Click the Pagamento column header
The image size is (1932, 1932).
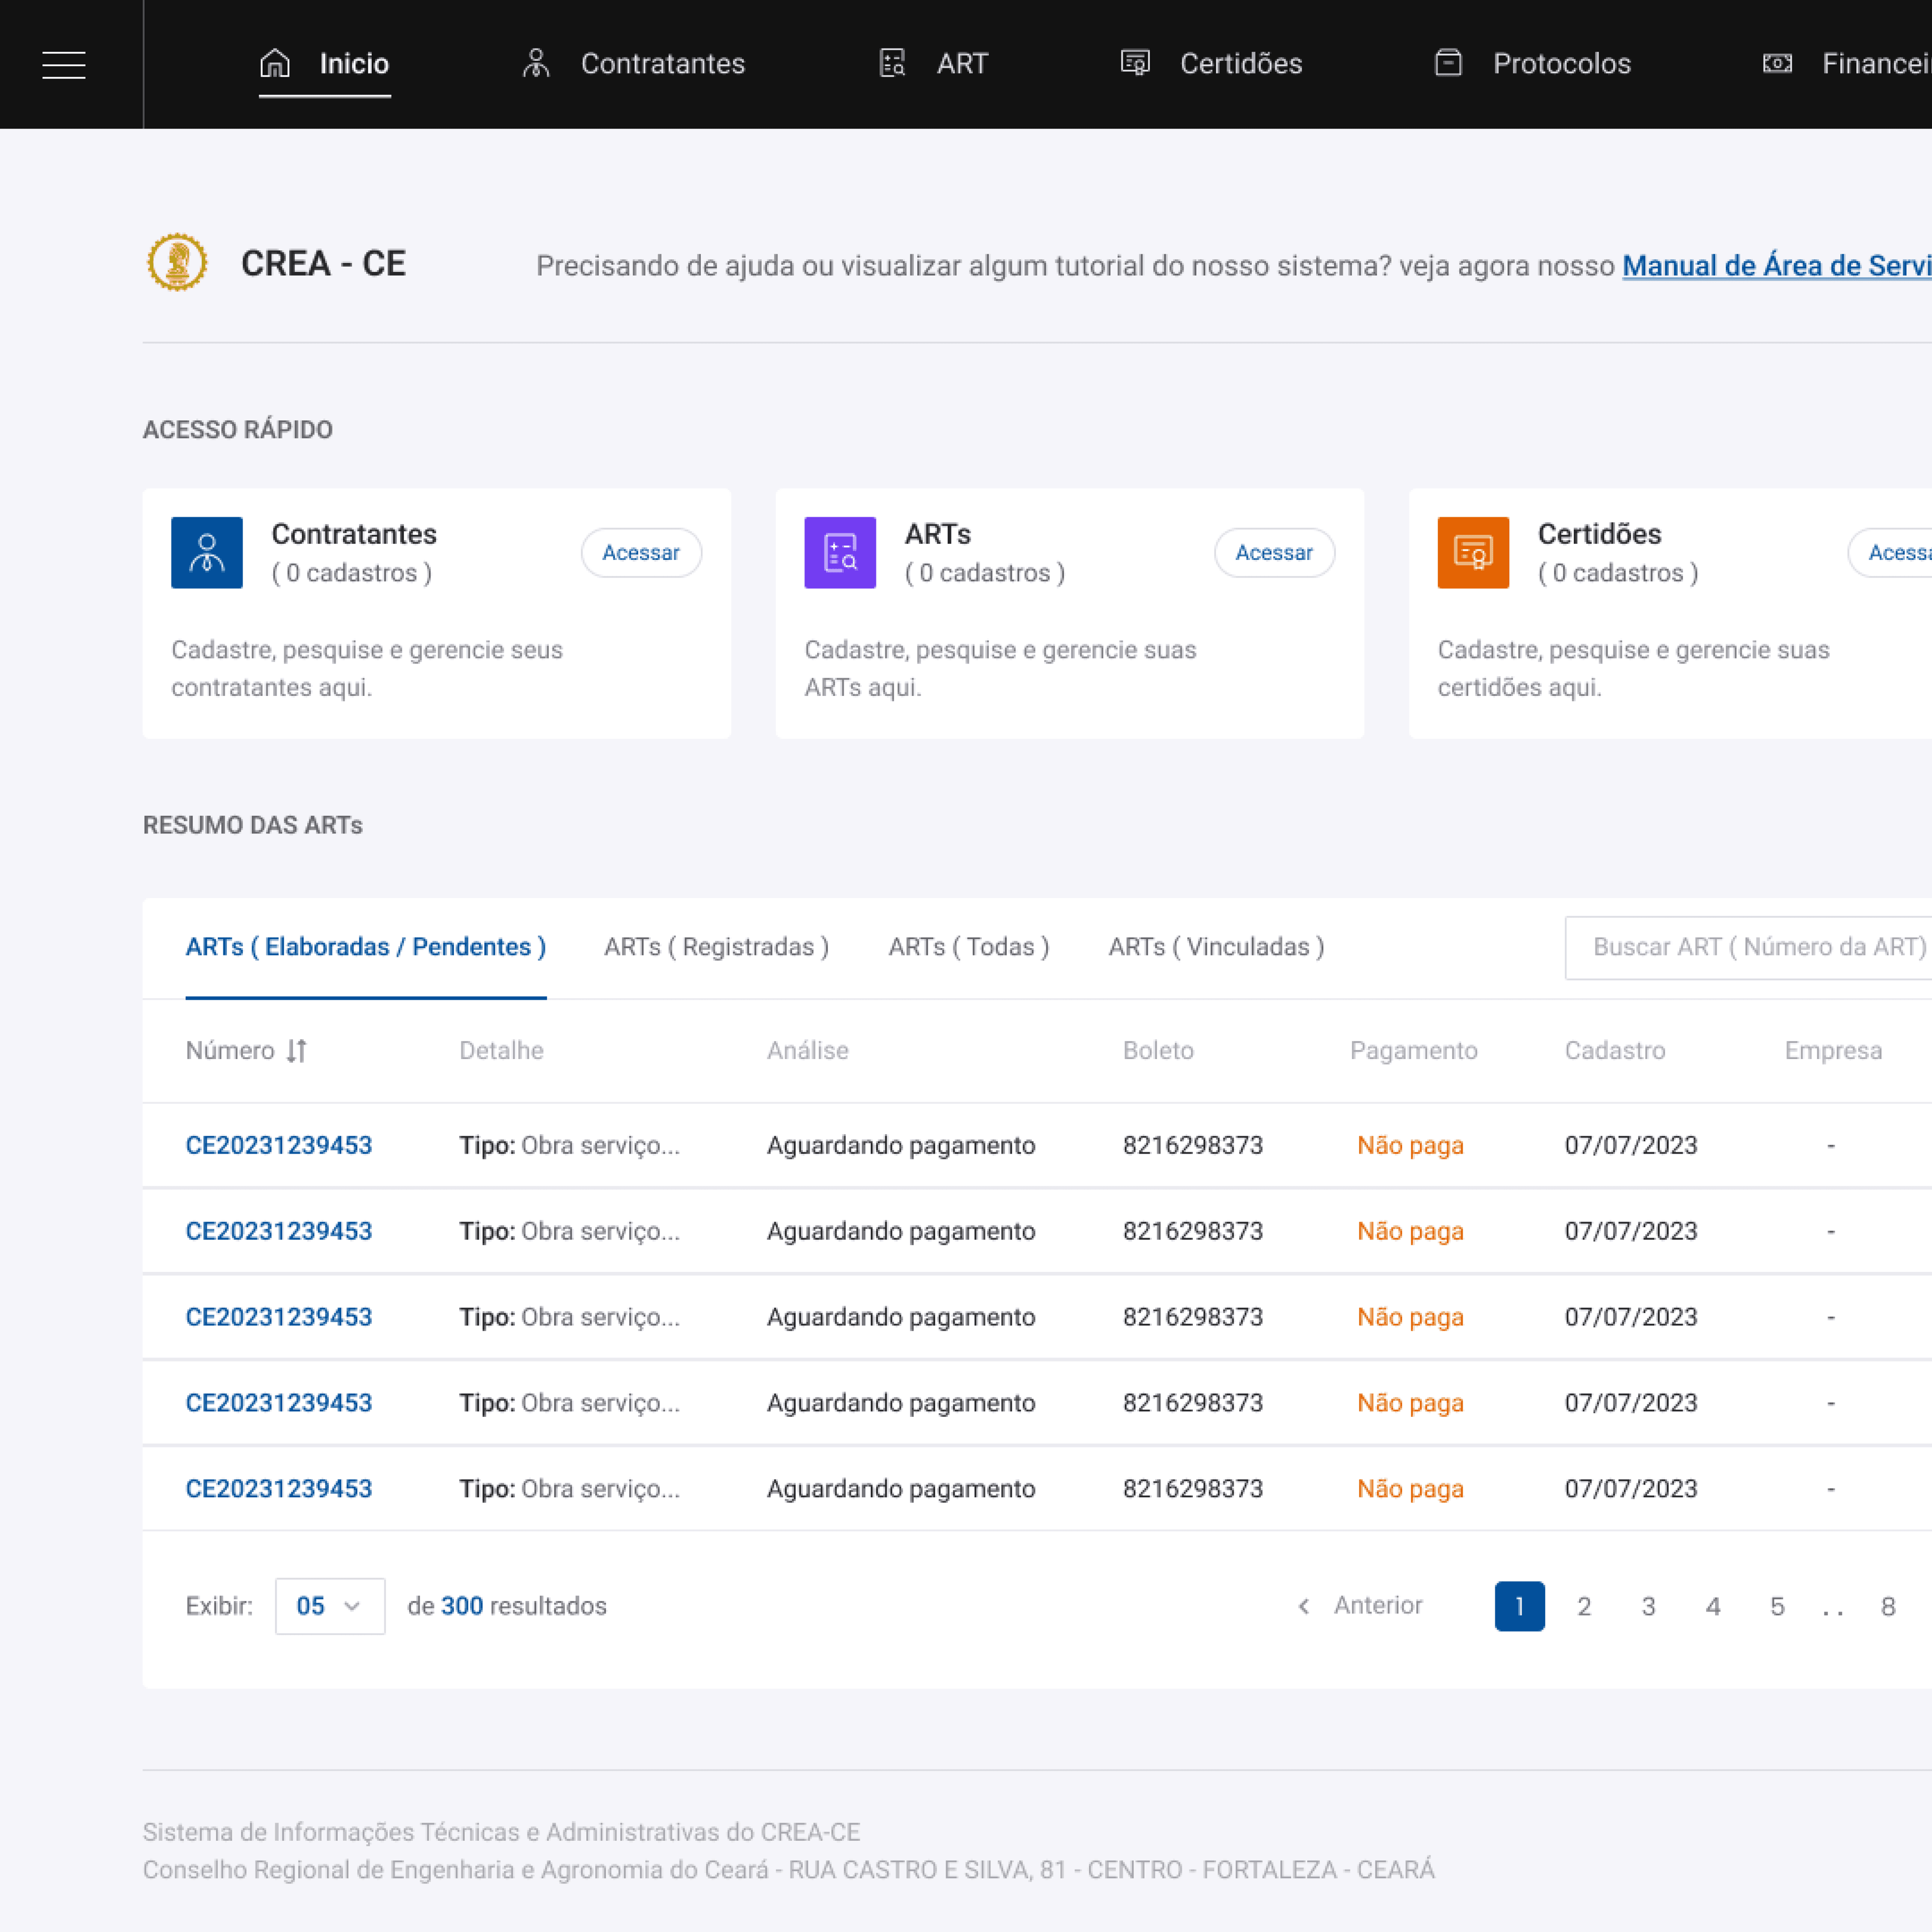[x=1414, y=1051]
